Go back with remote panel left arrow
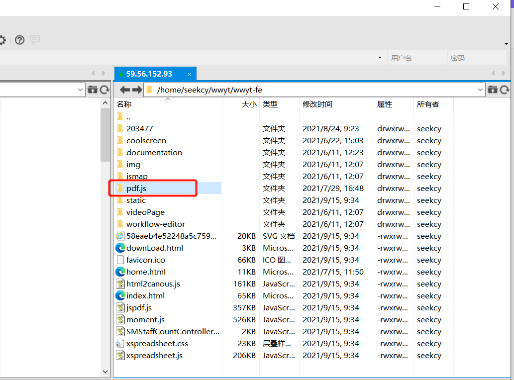Image resolution: width=514 pixels, height=380 pixels. click(125, 90)
